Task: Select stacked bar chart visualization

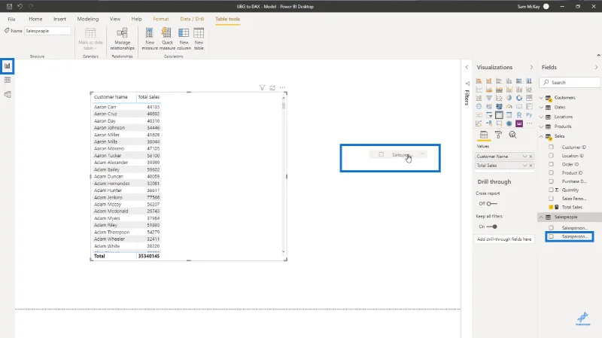Action: [x=479, y=81]
